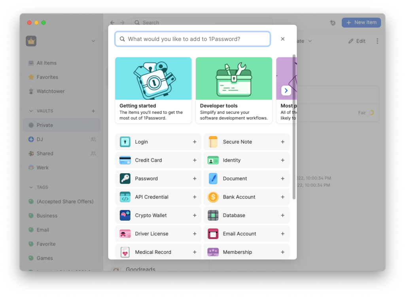Select the Crypto Wallet icon
Screen dimensions: 405x297
pyautogui.click(x=124, y=215)
